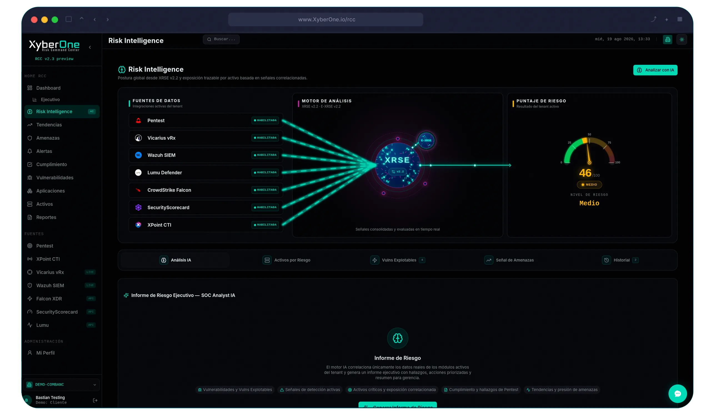Click the Habilitada badge on the Lumu Defender row
The image size is (711, 414).
point(265,172)
